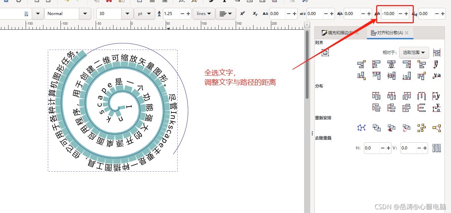Click the exchange-positions icon in the rearrange row

click(377, 128)
